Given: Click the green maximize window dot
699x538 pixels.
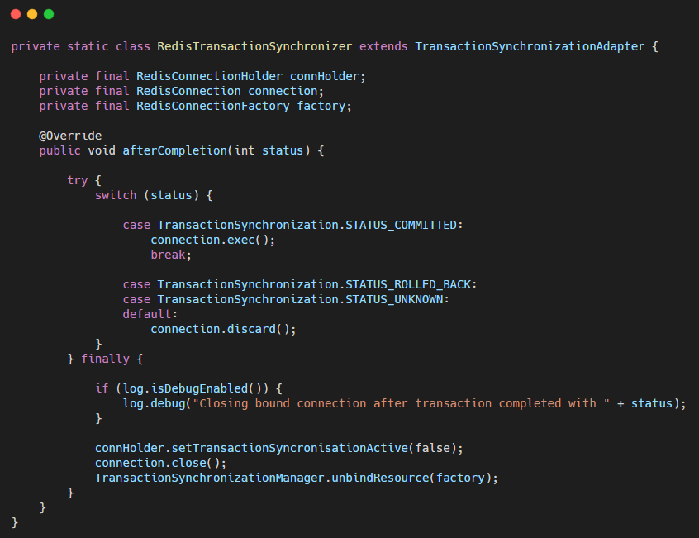Looking at the screenshot, I should pyautogui.click(x=49, y=14).
